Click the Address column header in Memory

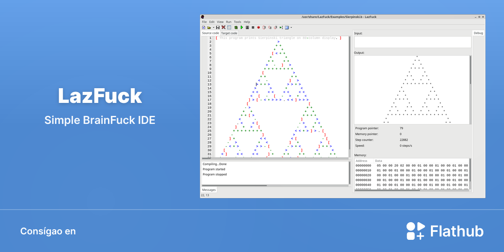coord(361,161)
